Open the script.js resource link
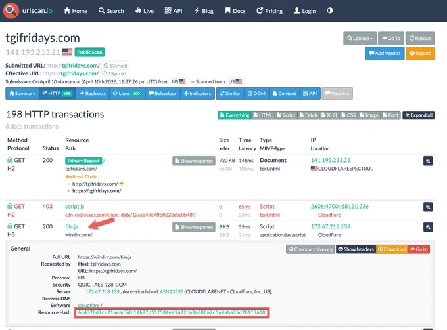 (x=75, y=206)
